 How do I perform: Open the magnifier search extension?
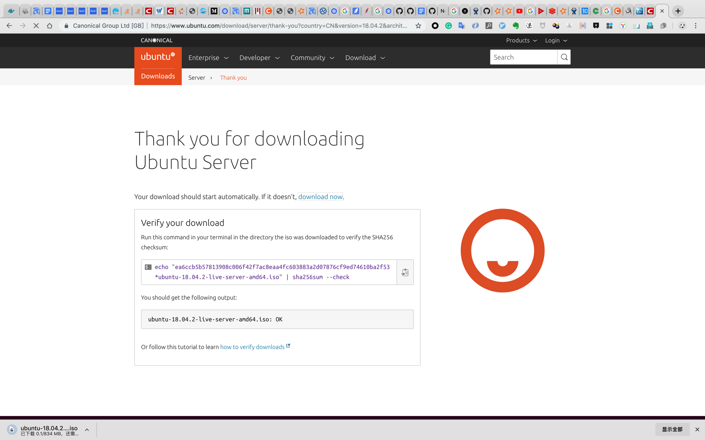[x=489, y=26]
